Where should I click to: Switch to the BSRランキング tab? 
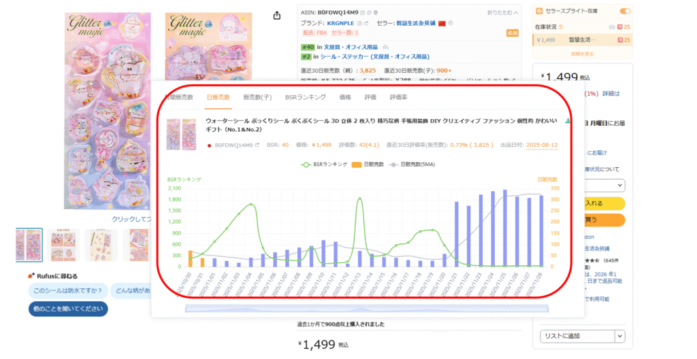(305, 97)
